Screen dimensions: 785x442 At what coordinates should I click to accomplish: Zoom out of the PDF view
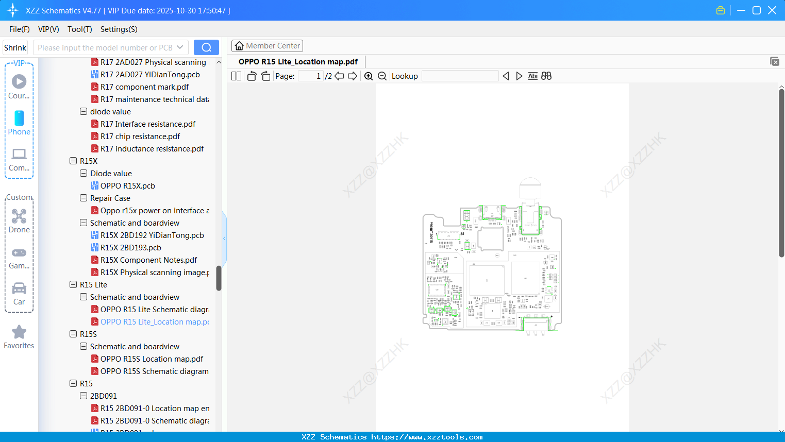pos(382,76)
